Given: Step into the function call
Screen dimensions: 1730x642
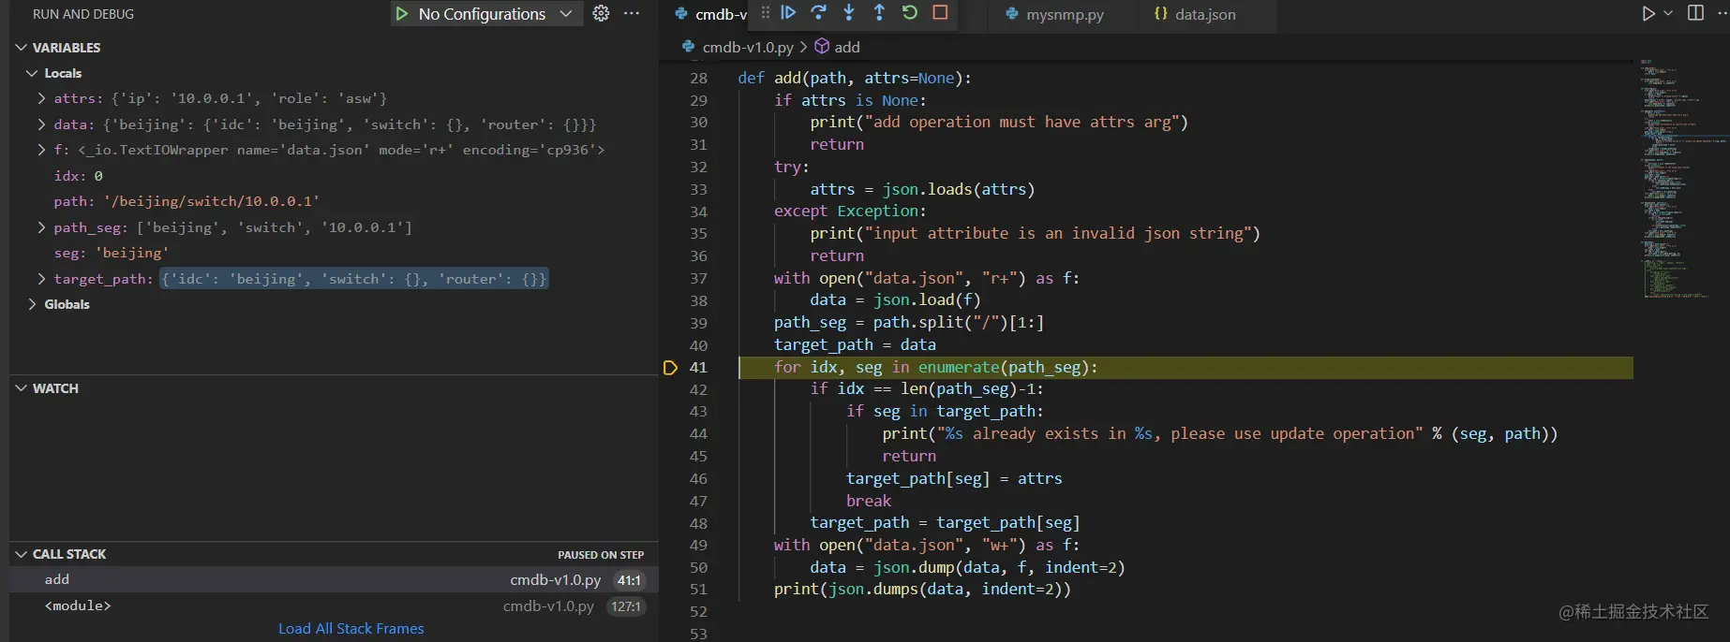Looking at the screenshot, I should coord(848,12).
